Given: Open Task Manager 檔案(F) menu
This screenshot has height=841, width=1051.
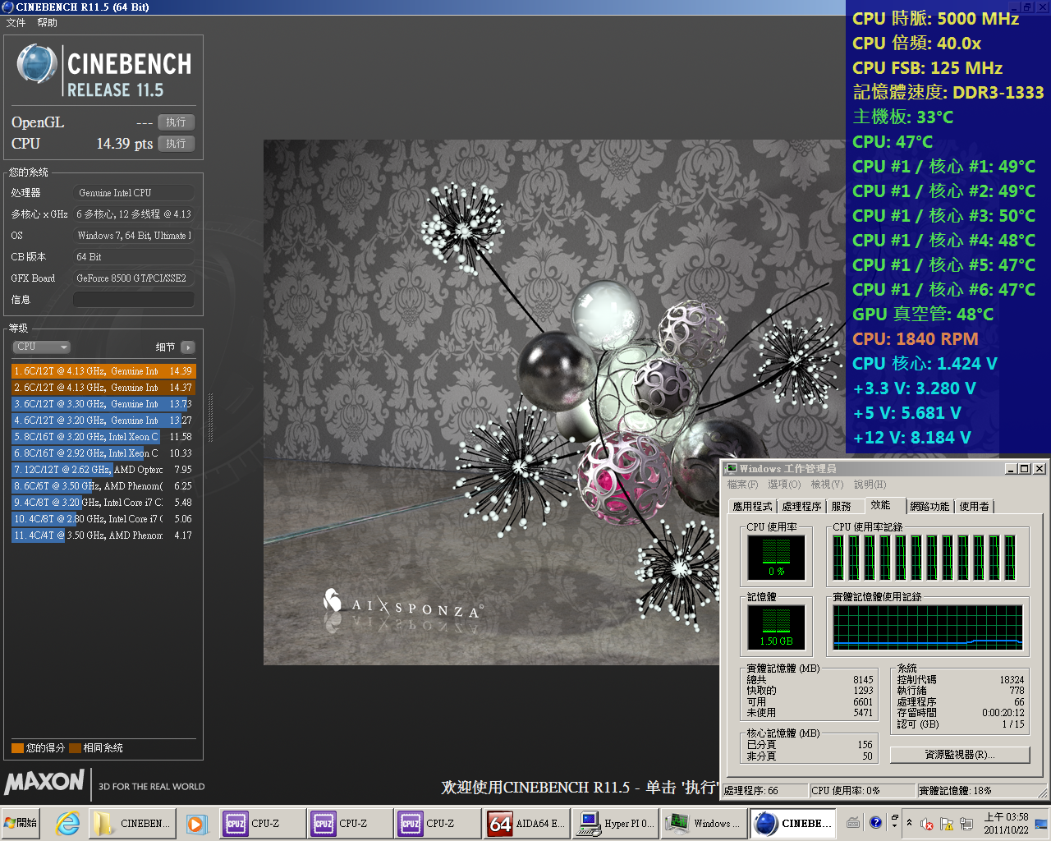Looking at the screenshot, I should click(x=742, y=485).
